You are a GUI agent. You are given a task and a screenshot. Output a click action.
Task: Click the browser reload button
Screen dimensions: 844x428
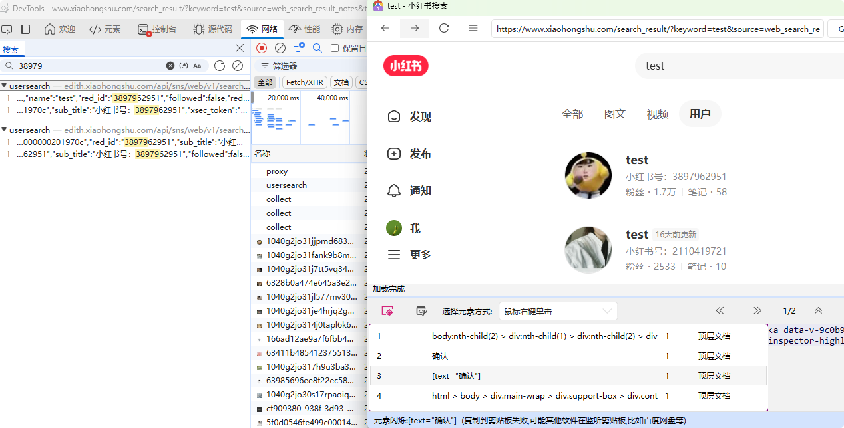coord(444,28)
